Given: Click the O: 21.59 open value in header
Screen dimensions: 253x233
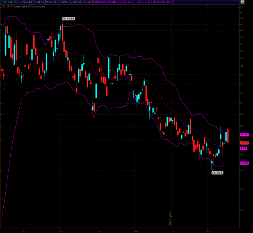Looking at the screenshot, I should [x=39, y=2].
